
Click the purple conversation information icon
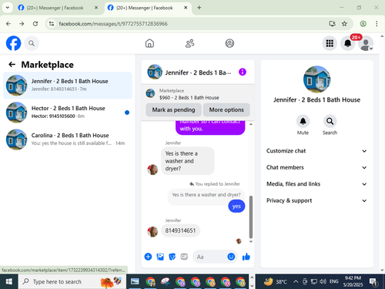click(x=243, y=72)
